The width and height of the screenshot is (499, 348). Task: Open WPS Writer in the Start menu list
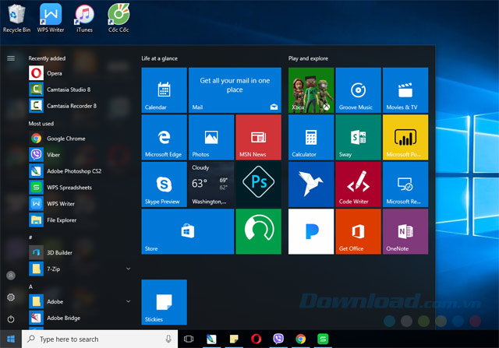click(x=80, y=204)
